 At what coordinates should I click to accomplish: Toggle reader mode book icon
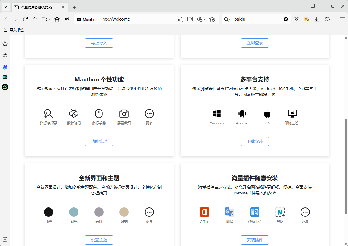[190, 19]
